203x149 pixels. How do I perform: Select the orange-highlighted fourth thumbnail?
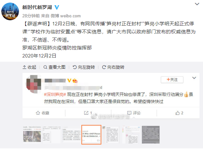pyautogui.click(x=91, y=135)
